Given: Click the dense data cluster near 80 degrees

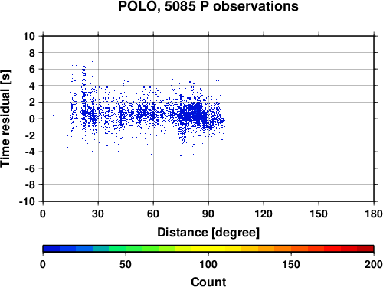Looking at the screenshot, I should point(193,113).
